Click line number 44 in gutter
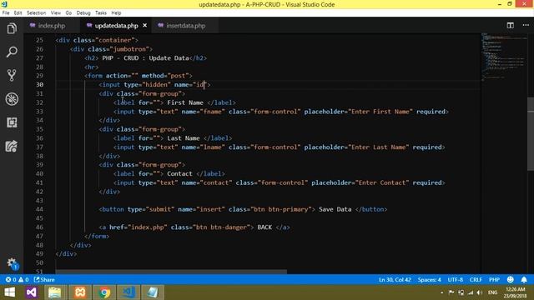Screen dimensions: 534x300 39,209
